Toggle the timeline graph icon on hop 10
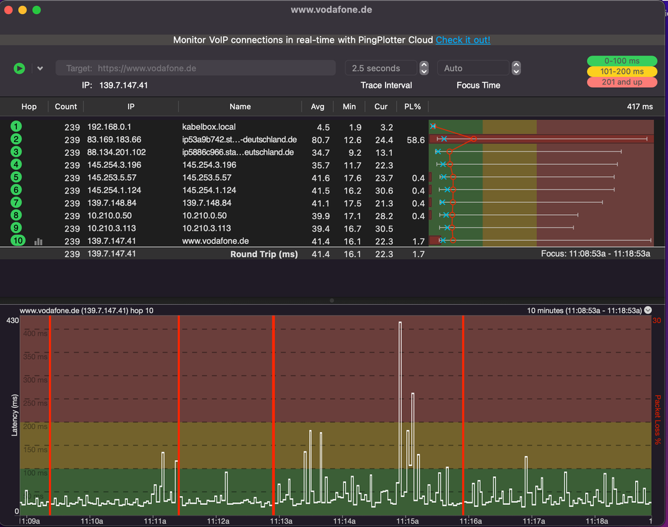668x527 pixels. click(38, 242)
